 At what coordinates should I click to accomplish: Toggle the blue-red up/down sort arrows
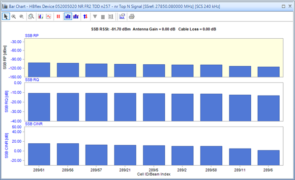(86, 17)
